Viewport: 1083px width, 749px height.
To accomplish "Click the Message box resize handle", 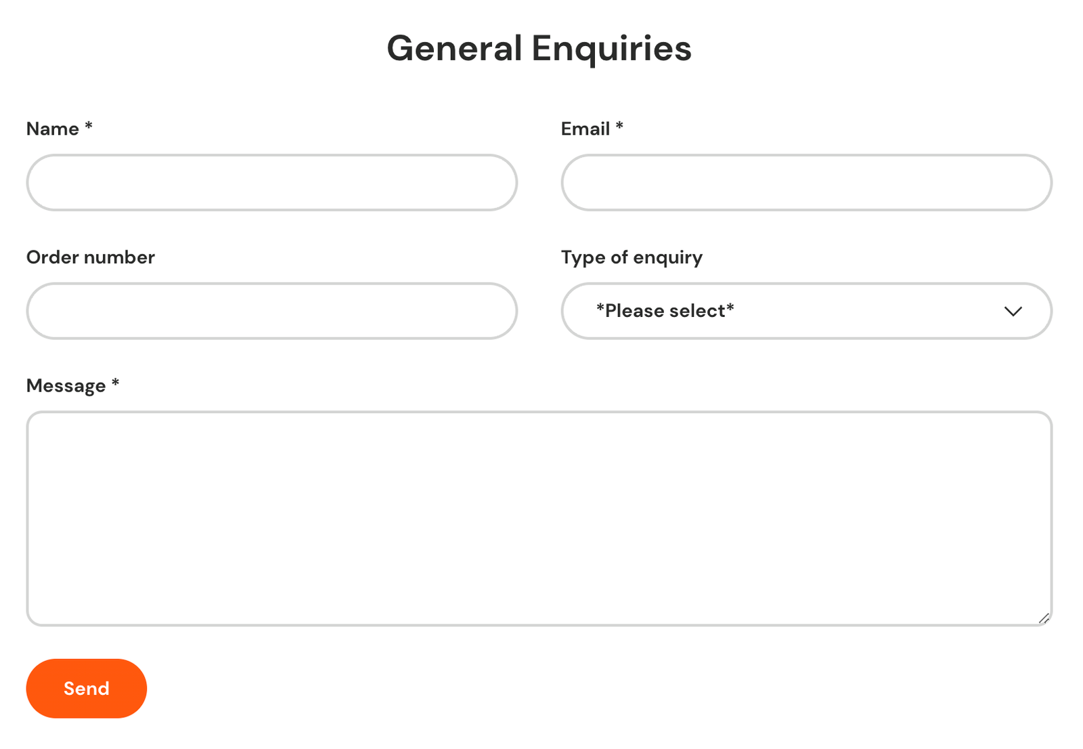I will 1044,618.
